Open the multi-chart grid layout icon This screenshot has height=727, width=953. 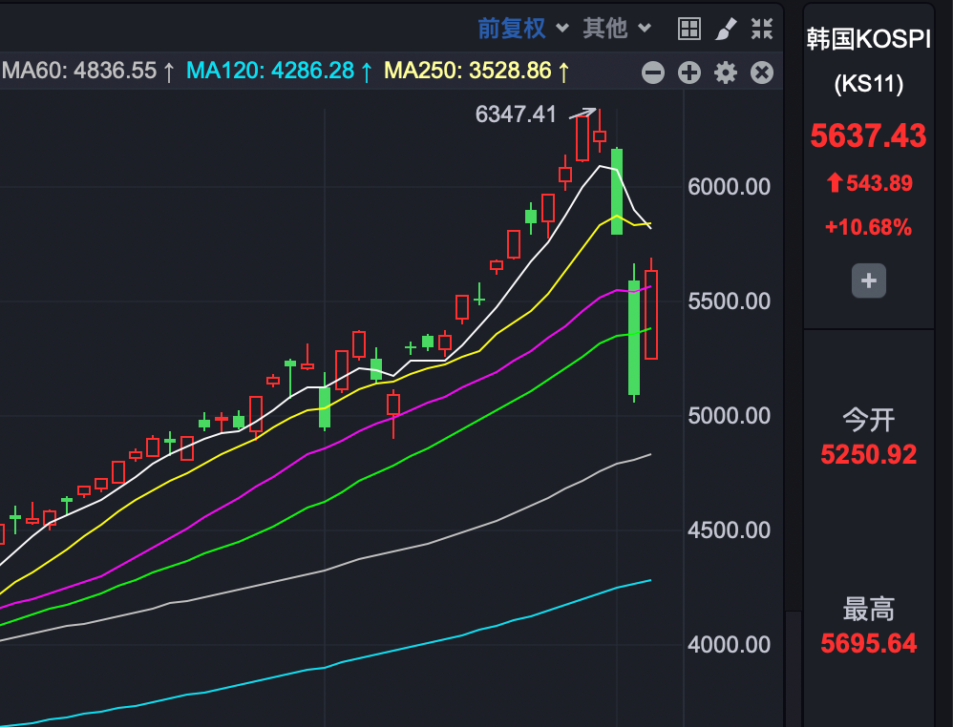click(689, 29)
